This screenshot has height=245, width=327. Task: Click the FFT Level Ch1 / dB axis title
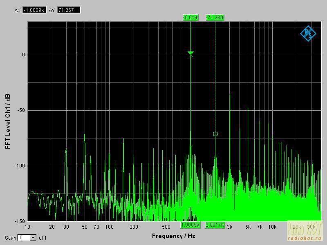pyautogui.click(x=8, y=121)
